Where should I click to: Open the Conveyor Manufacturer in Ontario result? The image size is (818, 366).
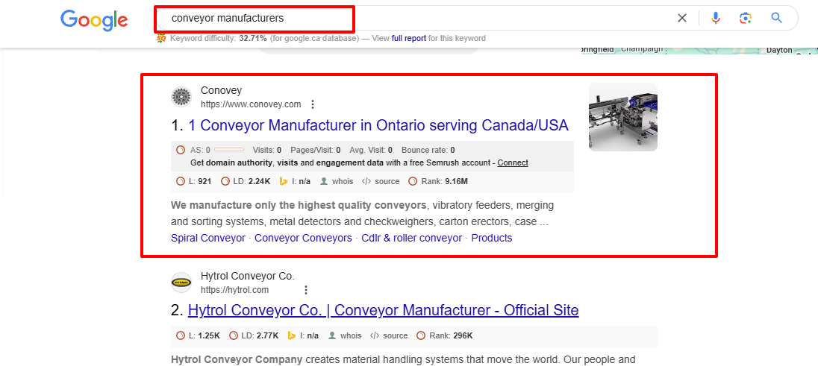click(378, 125)
